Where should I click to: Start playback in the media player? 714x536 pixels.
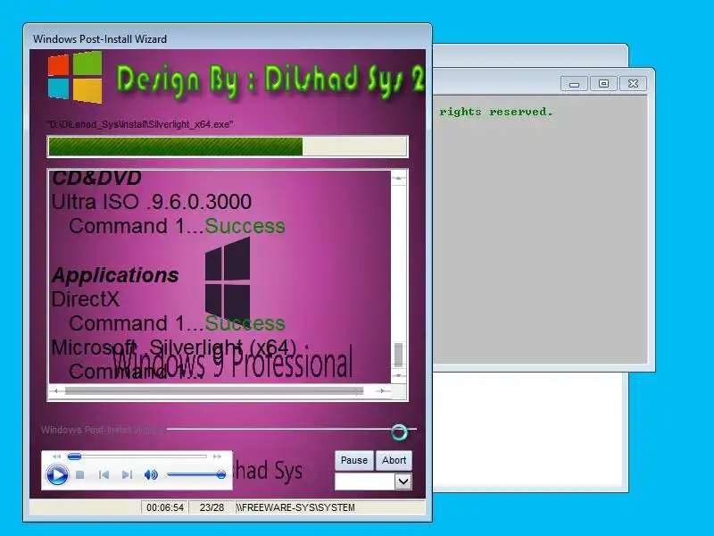coord(57,475)
